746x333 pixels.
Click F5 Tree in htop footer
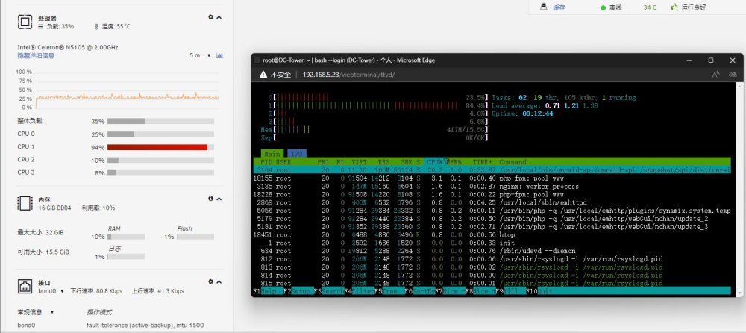click(x=389, y=290)
